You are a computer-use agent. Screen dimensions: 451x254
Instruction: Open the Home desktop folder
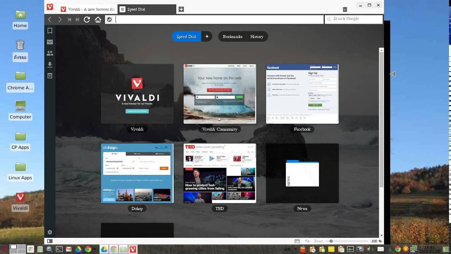point(20,19)
